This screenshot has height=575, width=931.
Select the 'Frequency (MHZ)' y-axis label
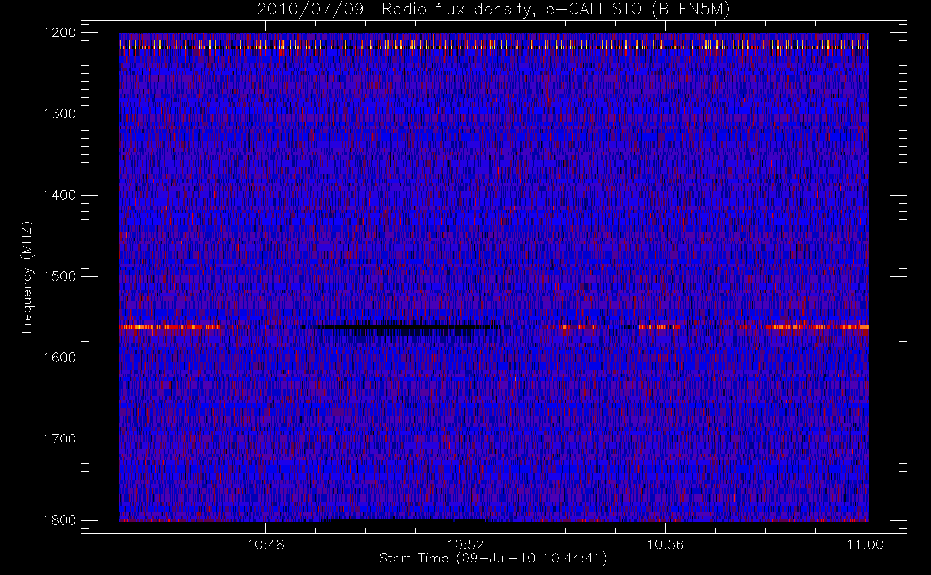pos(27,277)
